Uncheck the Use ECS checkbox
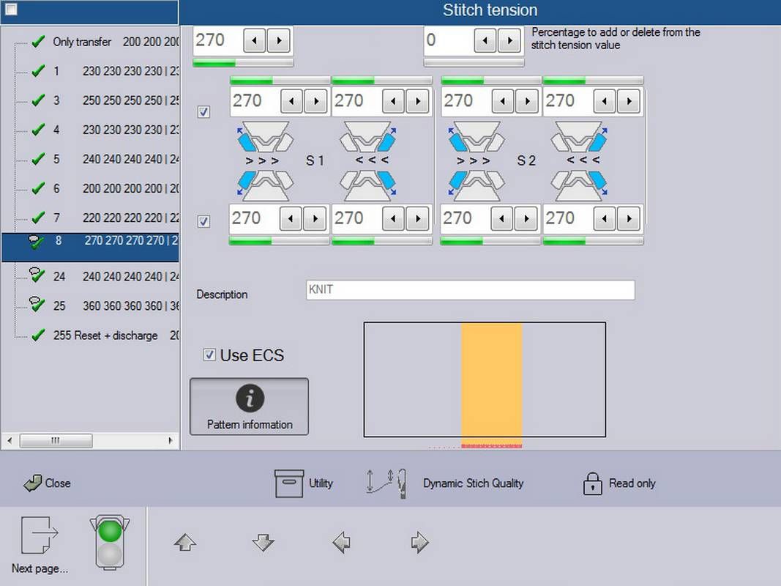 pos(209,355)
